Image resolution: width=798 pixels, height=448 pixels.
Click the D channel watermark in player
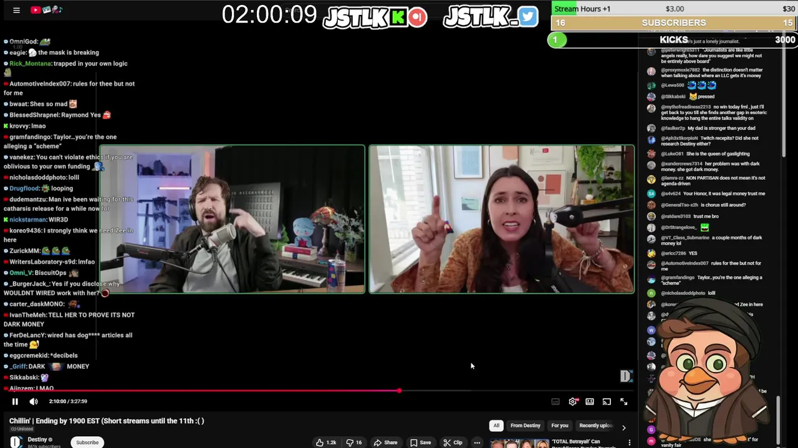[x=627, y=376]
